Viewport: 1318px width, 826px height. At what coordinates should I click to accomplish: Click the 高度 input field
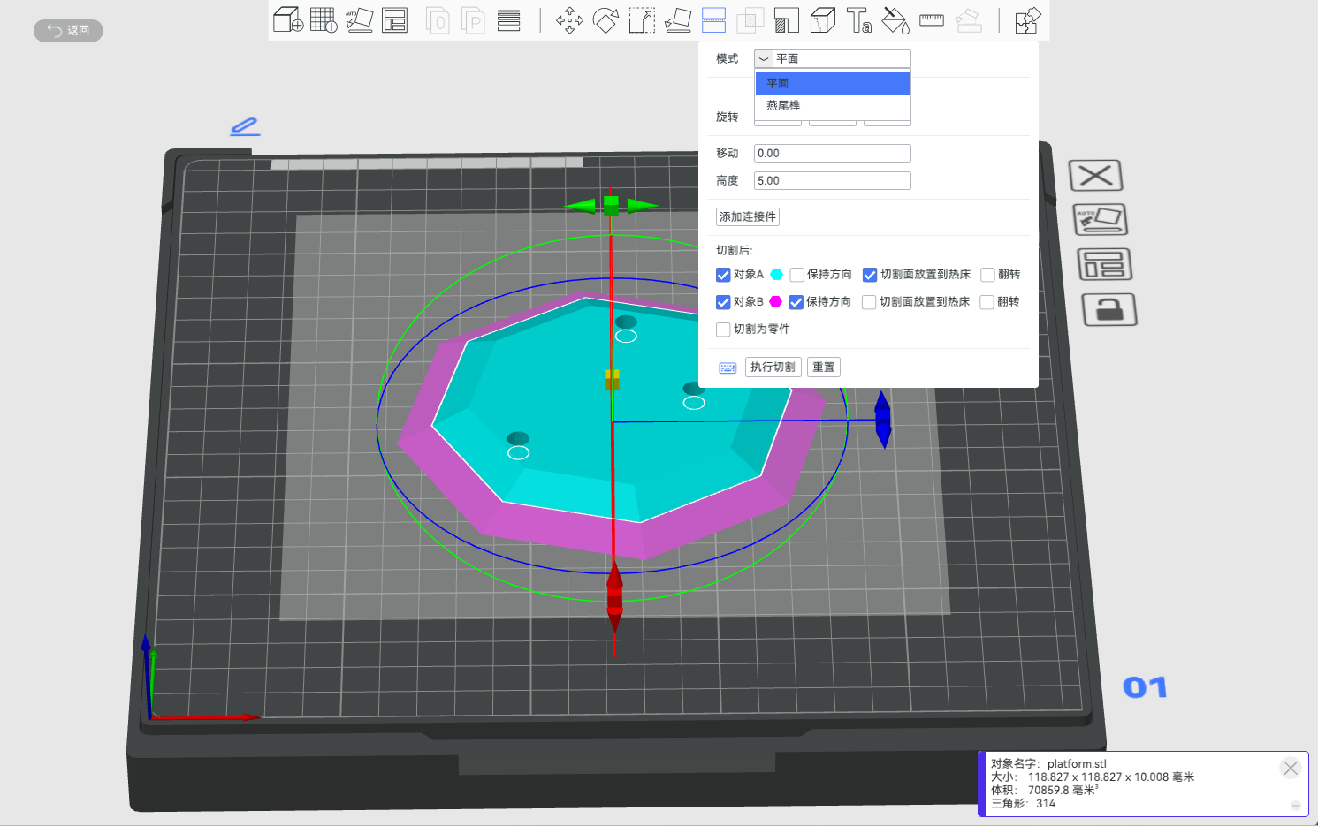[x=832, y=181]
